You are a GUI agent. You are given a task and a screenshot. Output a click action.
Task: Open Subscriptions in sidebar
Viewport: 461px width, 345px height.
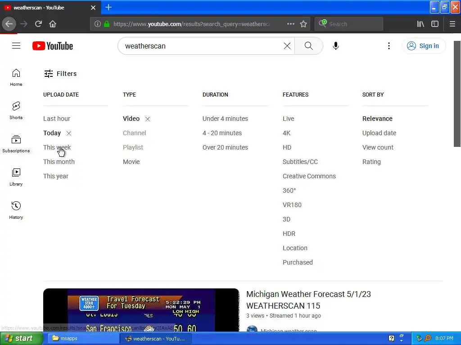(x=16, y=144)
